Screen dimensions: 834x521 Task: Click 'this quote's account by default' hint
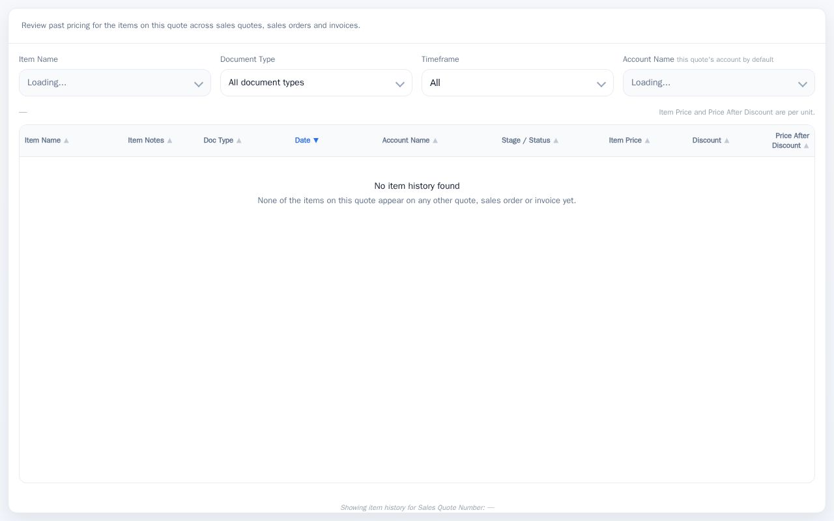(x=725, y=60)
